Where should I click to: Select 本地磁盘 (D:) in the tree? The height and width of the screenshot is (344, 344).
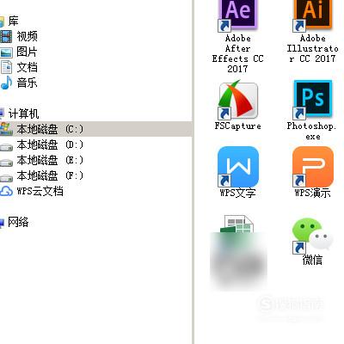coord(50,144)
